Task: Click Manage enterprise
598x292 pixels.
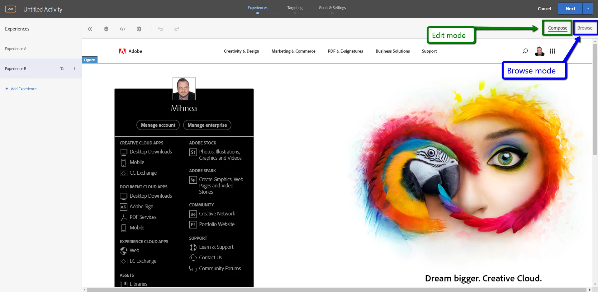Action: coord(207,125)
